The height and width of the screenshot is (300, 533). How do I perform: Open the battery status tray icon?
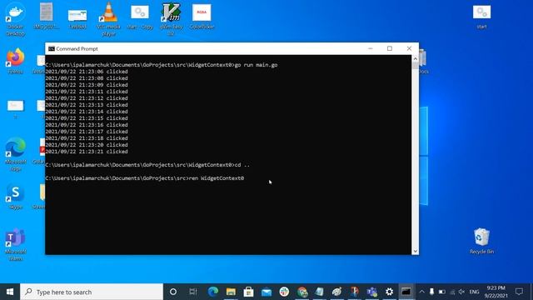pyautogui.click(x=442, y=292)
